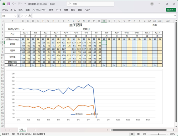This screenshot has height=136, width=178.
Task: Click the macro recording status bar icon
Action: pos(14,134)
